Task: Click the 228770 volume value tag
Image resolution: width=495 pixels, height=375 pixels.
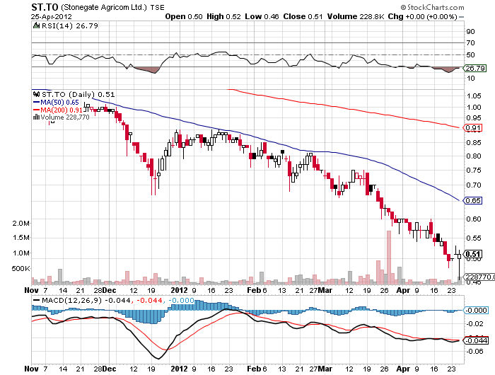Action: click(x=479, y=277)
